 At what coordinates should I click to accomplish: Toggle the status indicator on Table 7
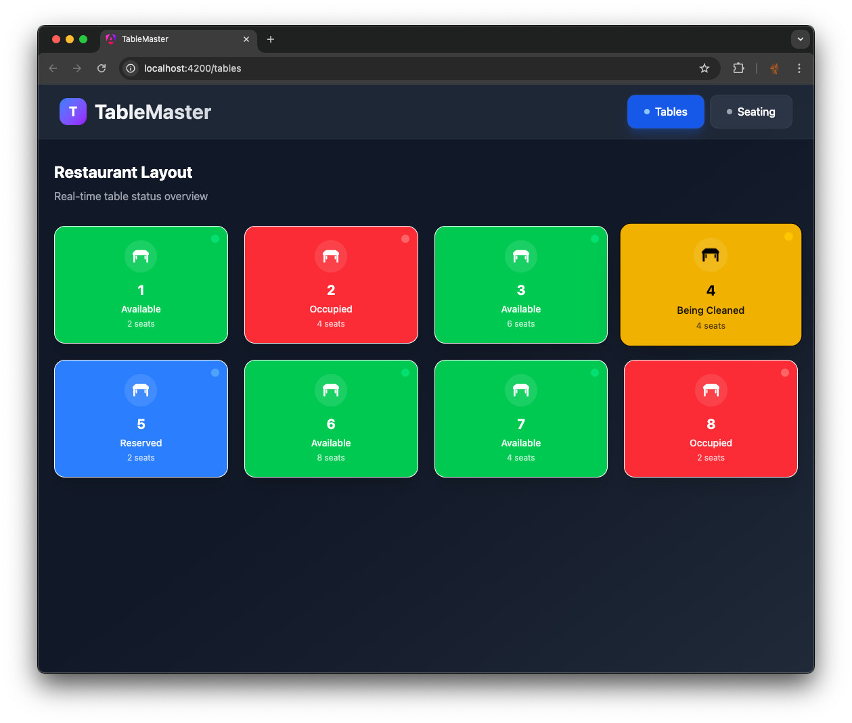(x=595, y=372)
